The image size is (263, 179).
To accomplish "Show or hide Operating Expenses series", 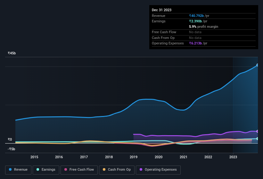I will coord(158,169).
